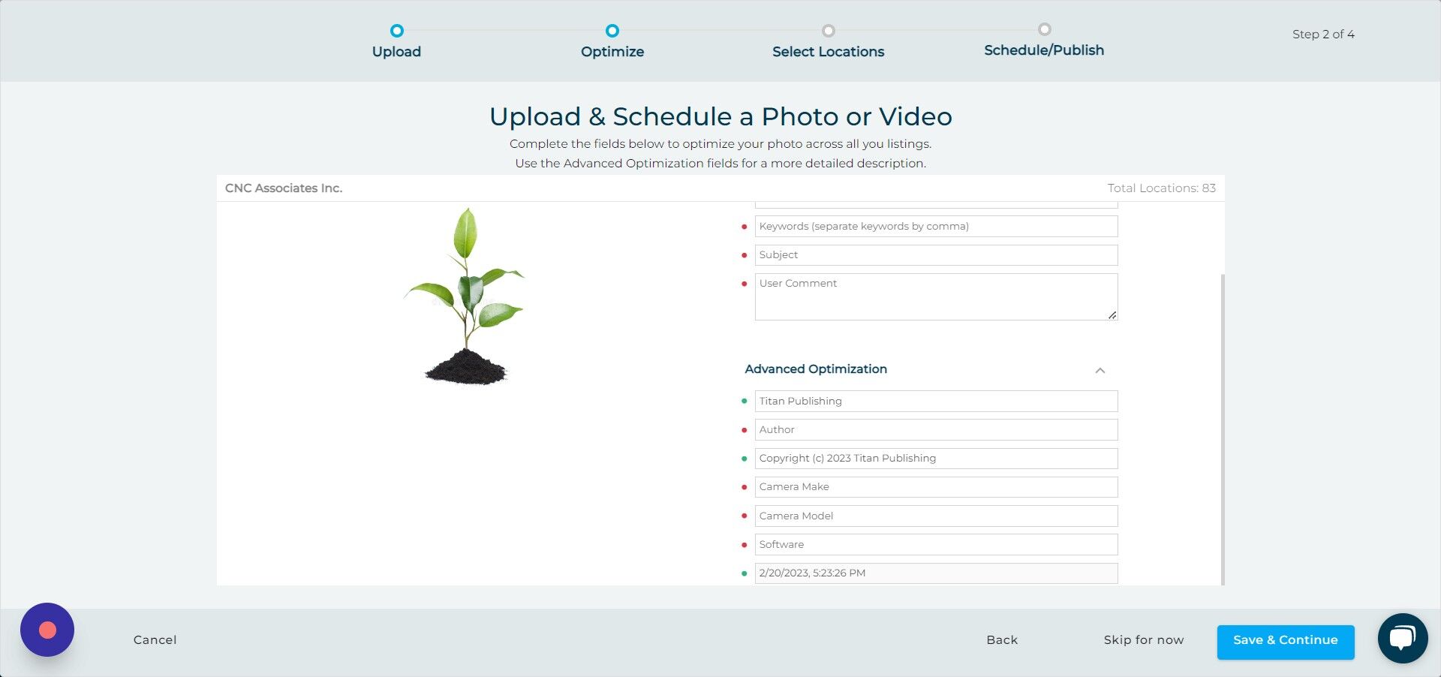1441x677 pixels.
Task: Click the Total Locations: 83 text
Action: [x=1161, y=188]
